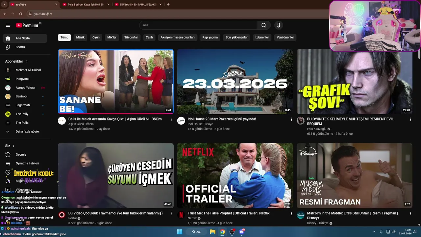Open more options for Malcolm in the Middle
421x237 pixels.
pyautogui.click(x=410, y=214)
